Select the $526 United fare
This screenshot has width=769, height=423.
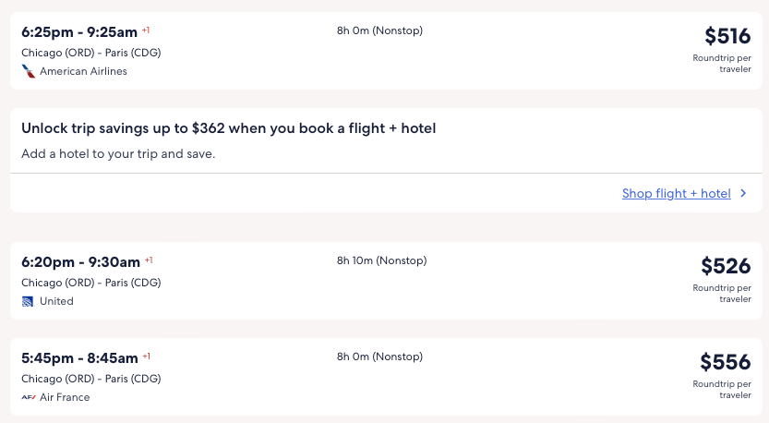point(726,267)
